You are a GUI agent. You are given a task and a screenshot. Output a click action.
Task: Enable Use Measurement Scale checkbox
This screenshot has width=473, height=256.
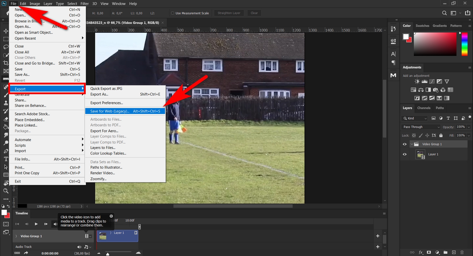tap(173, 13)
